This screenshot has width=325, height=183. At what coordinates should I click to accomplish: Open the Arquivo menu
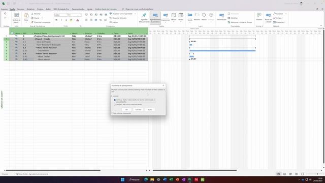pos(4,9)
